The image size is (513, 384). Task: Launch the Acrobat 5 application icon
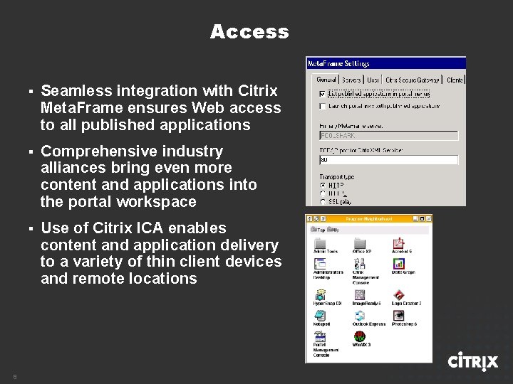tap(398, 243)
